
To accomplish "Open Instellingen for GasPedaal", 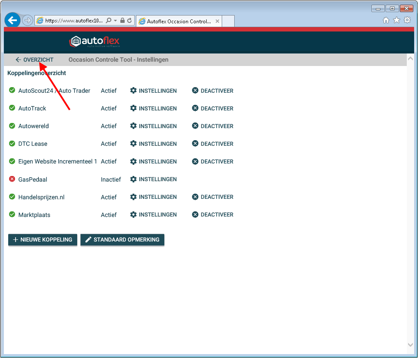I will [153, 179].
